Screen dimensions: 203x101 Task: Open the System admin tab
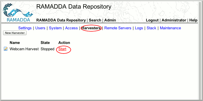[55, 28]
